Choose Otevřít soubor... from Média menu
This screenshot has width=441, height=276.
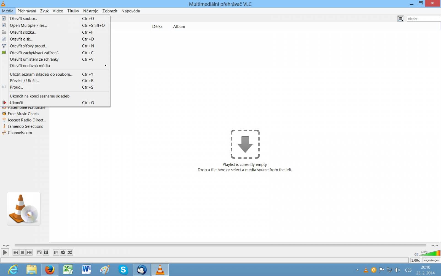pos(55,18)
